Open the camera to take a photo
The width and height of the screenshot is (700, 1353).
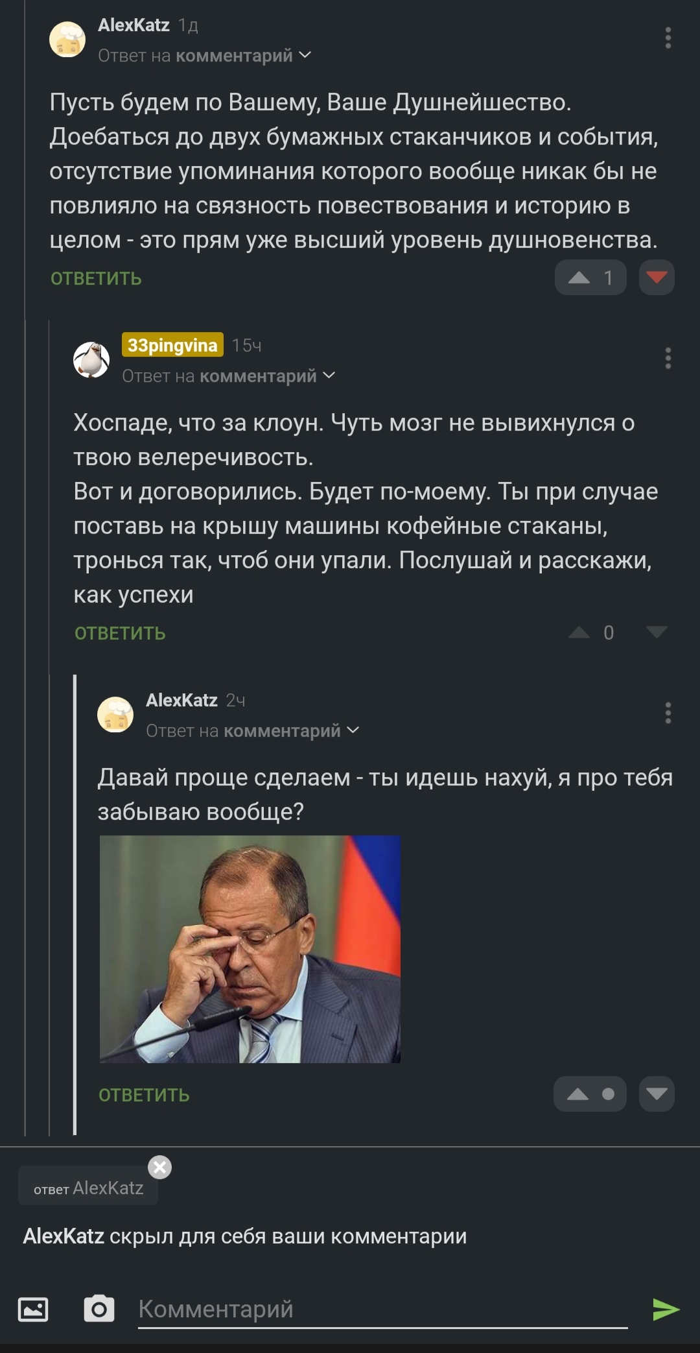(x=99, y=1309)
